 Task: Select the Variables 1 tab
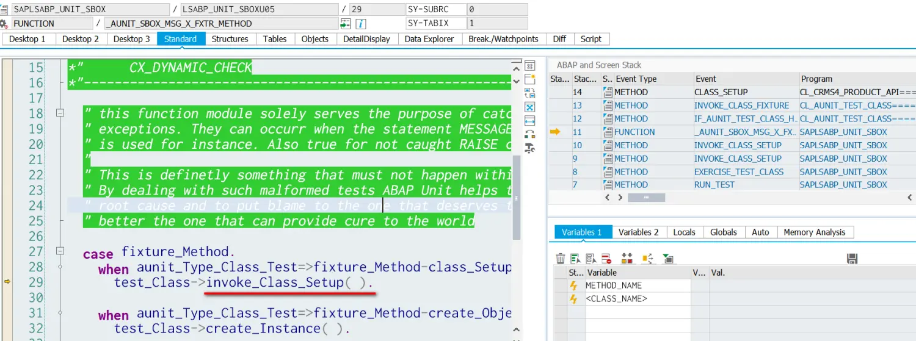[582, 232]
